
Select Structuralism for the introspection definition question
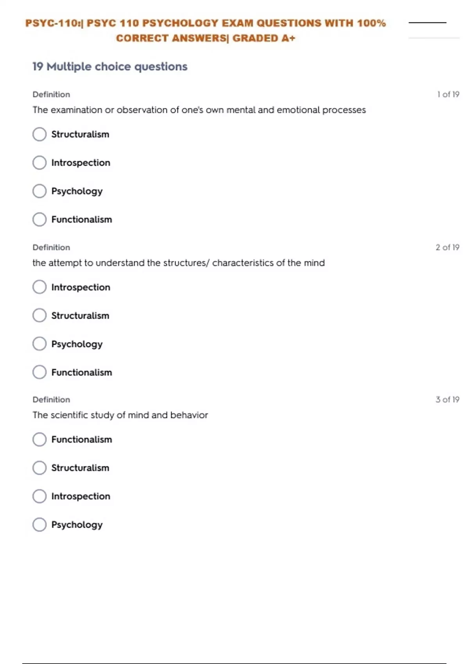pos(39,134)
